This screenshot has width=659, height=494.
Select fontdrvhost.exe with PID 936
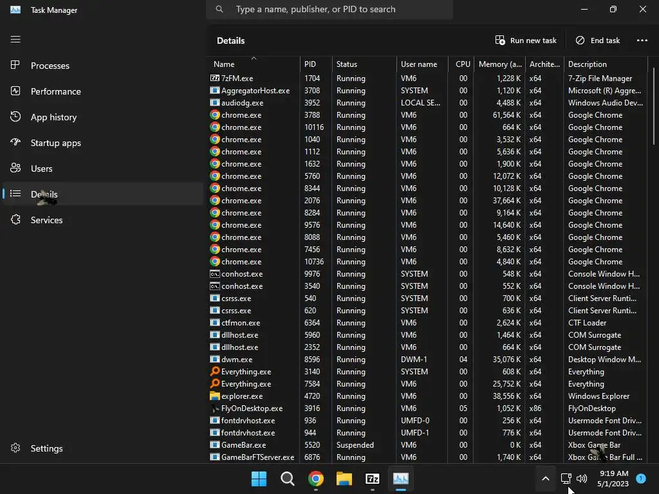(428, 421)
